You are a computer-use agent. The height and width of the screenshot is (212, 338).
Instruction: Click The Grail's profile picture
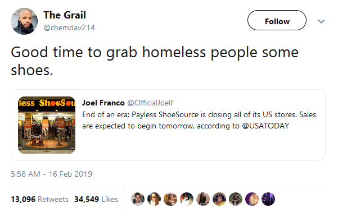[x=24, y=21]
